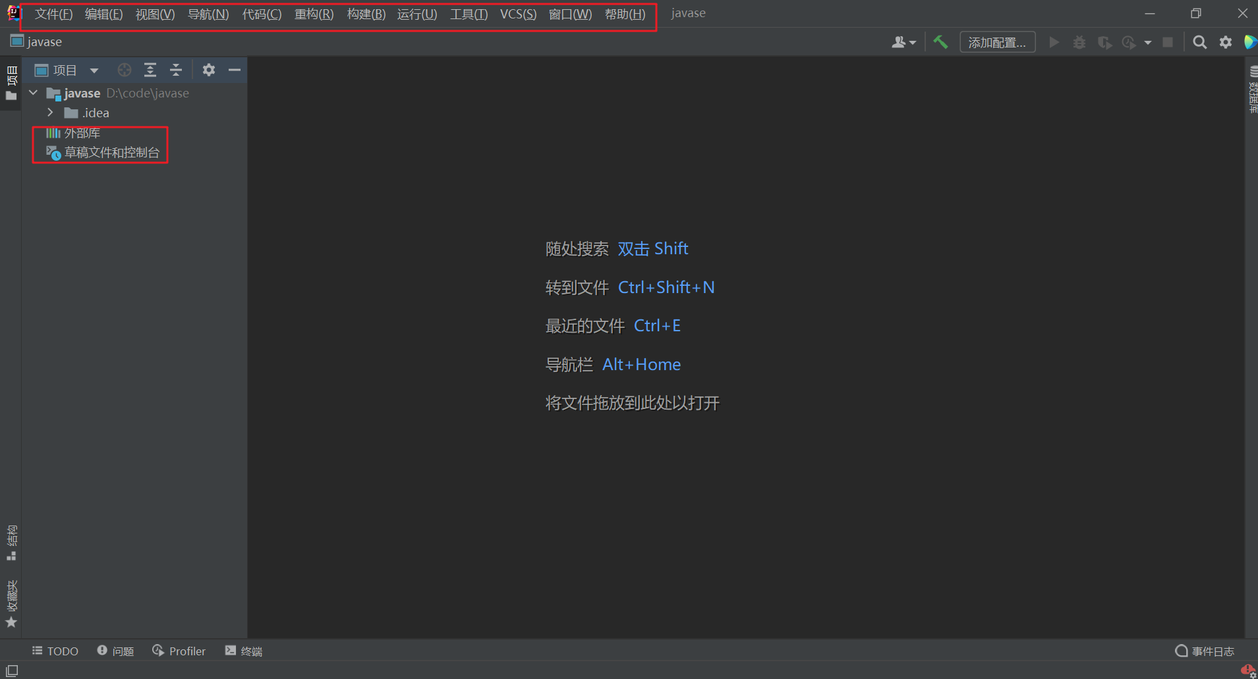Toggle the 项目 side tool window tab
This screenshot has width=1258, height=679.
click(11, 84)
